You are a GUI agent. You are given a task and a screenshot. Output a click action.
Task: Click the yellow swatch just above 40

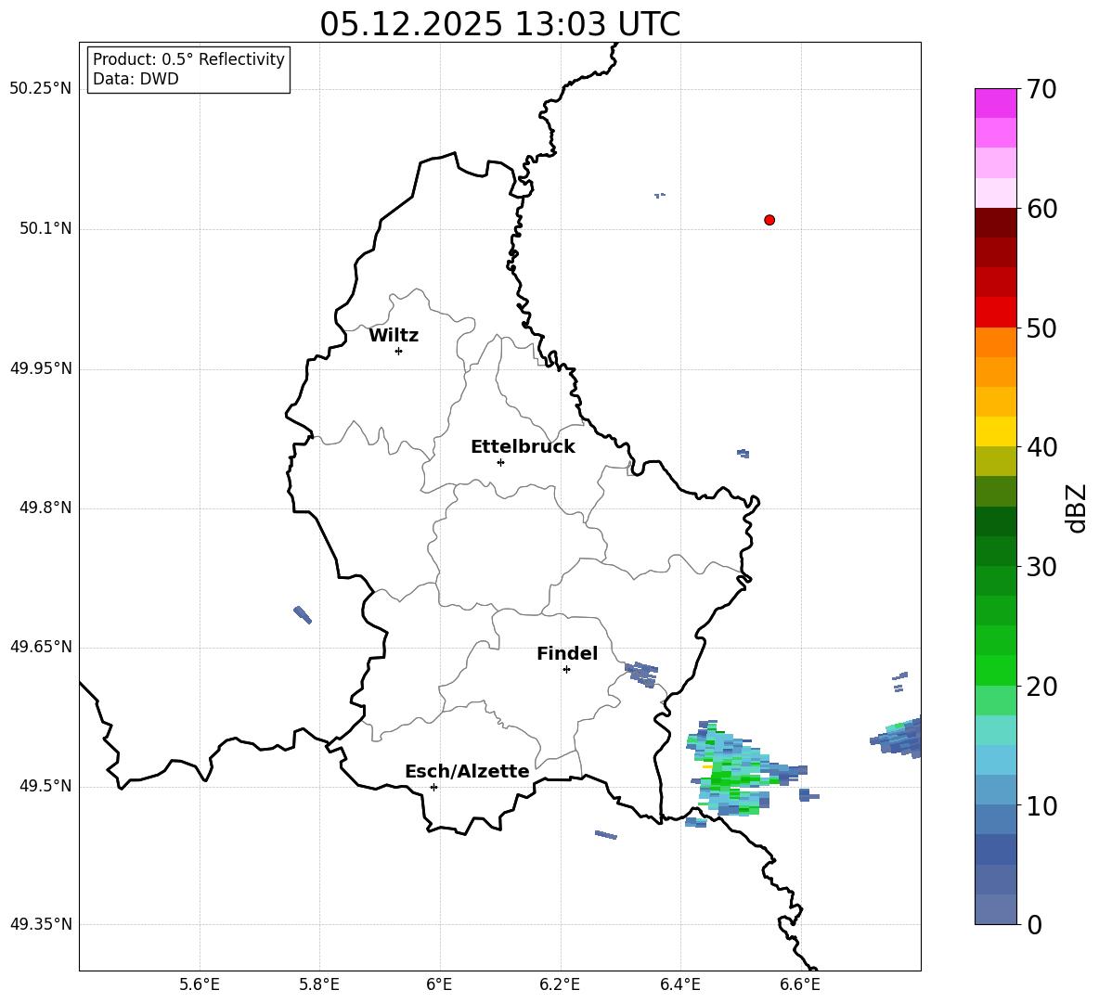tap(995, 431)
